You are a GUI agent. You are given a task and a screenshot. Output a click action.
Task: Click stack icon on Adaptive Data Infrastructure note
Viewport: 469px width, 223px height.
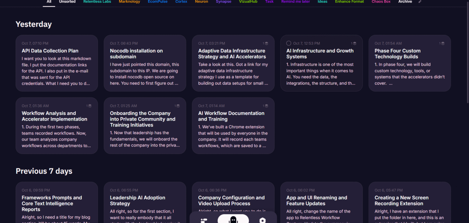tap(266, 44)
